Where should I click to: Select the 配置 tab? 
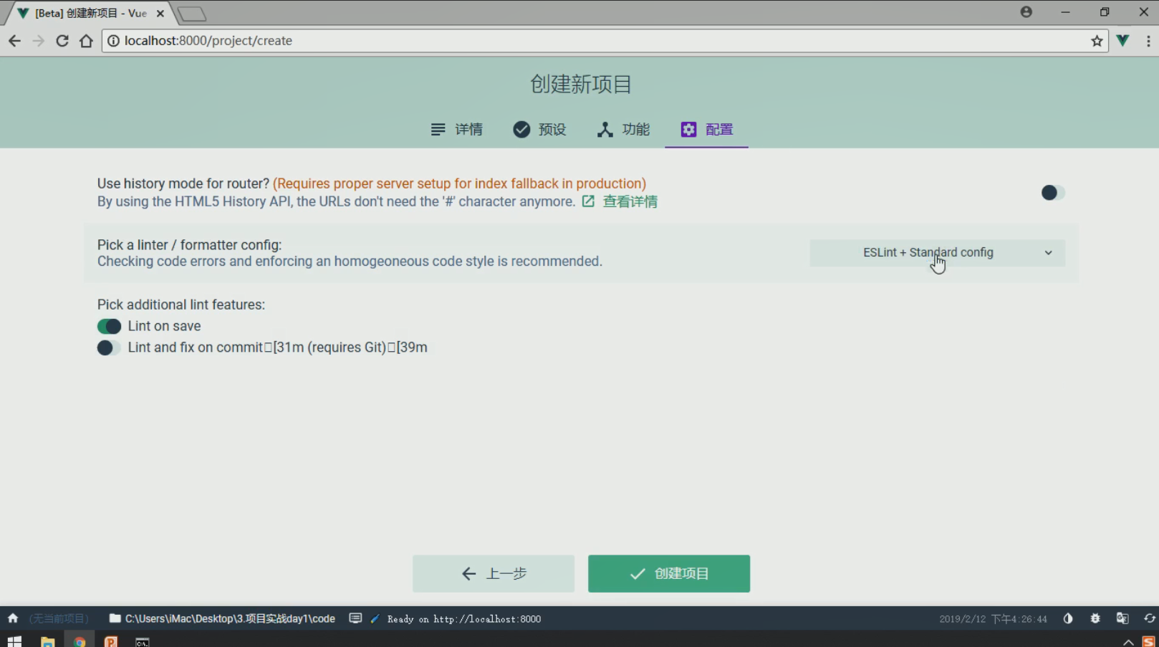[706, 129]
